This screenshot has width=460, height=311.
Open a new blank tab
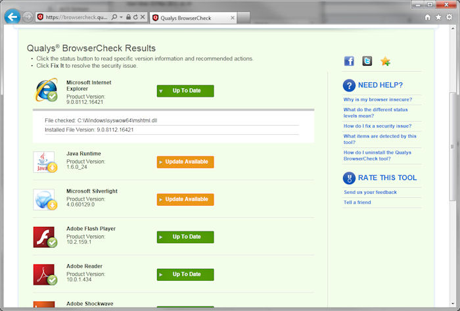tap(244, 18)
